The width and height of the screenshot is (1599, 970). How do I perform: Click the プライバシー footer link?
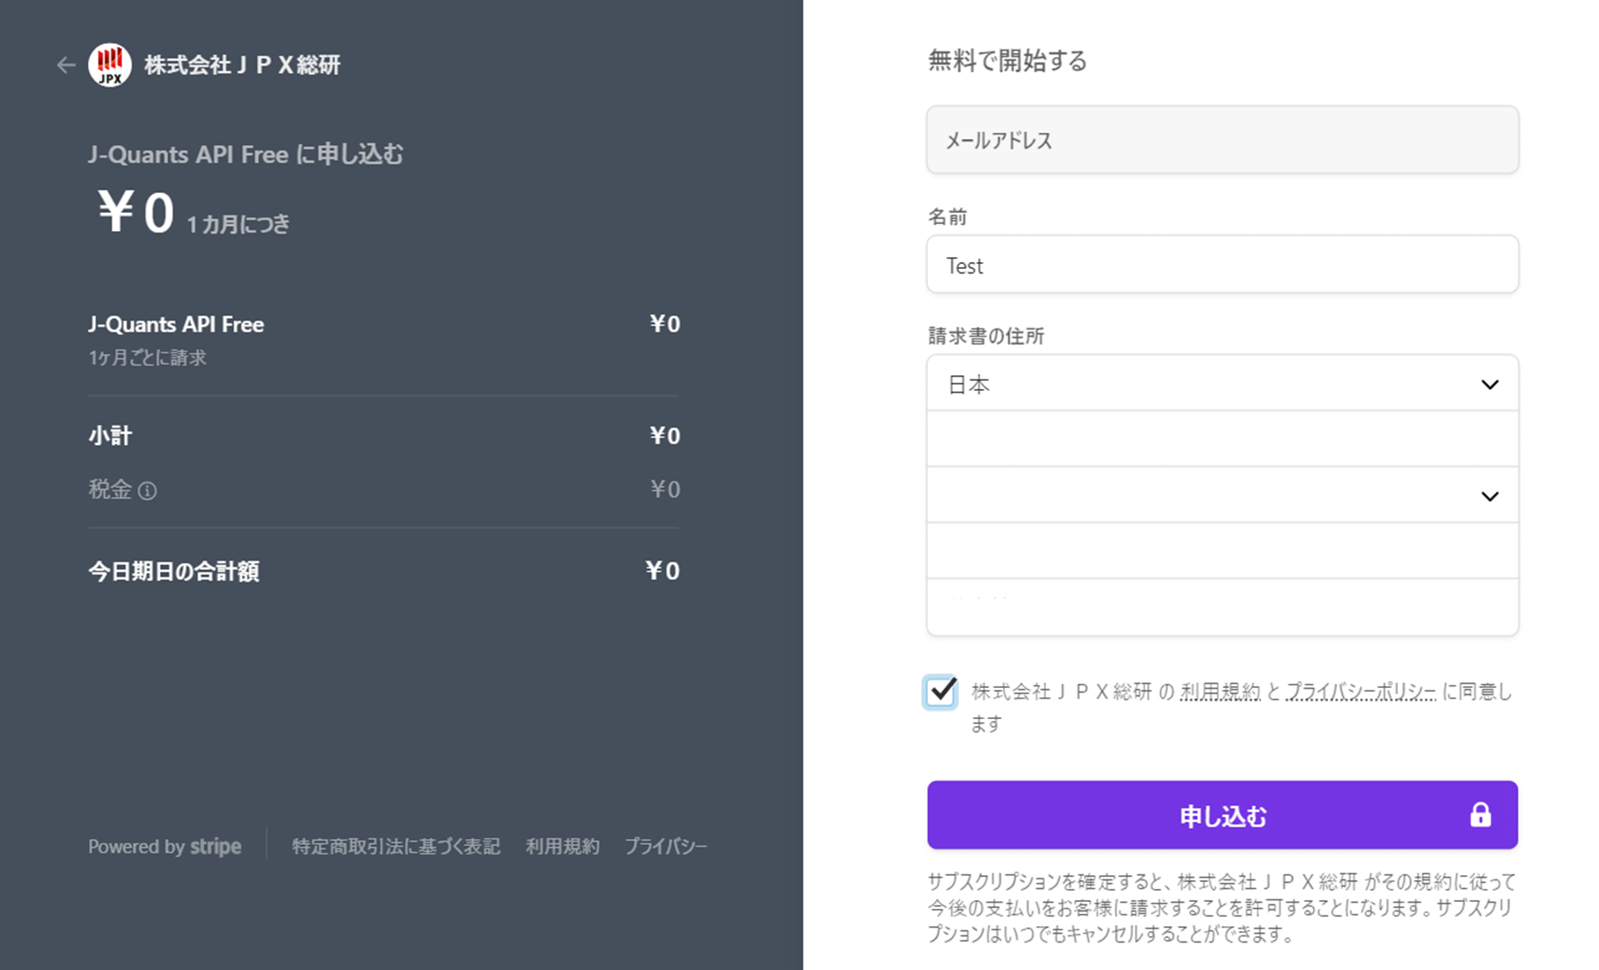pos(666,847)
